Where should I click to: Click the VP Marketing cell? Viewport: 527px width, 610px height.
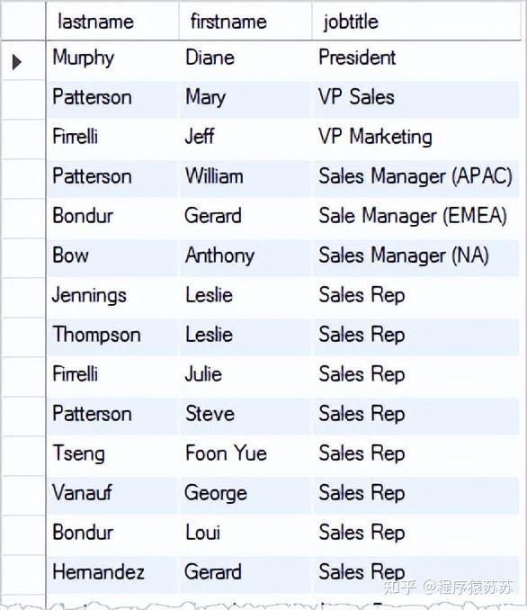pyautogui.click(x=416, y=139)
